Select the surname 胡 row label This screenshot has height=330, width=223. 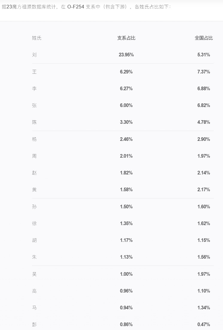tap(34, 240)
